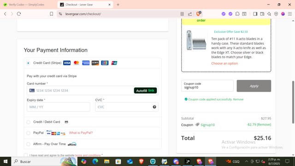Click the browser forward arrow

tap(12, 14)
